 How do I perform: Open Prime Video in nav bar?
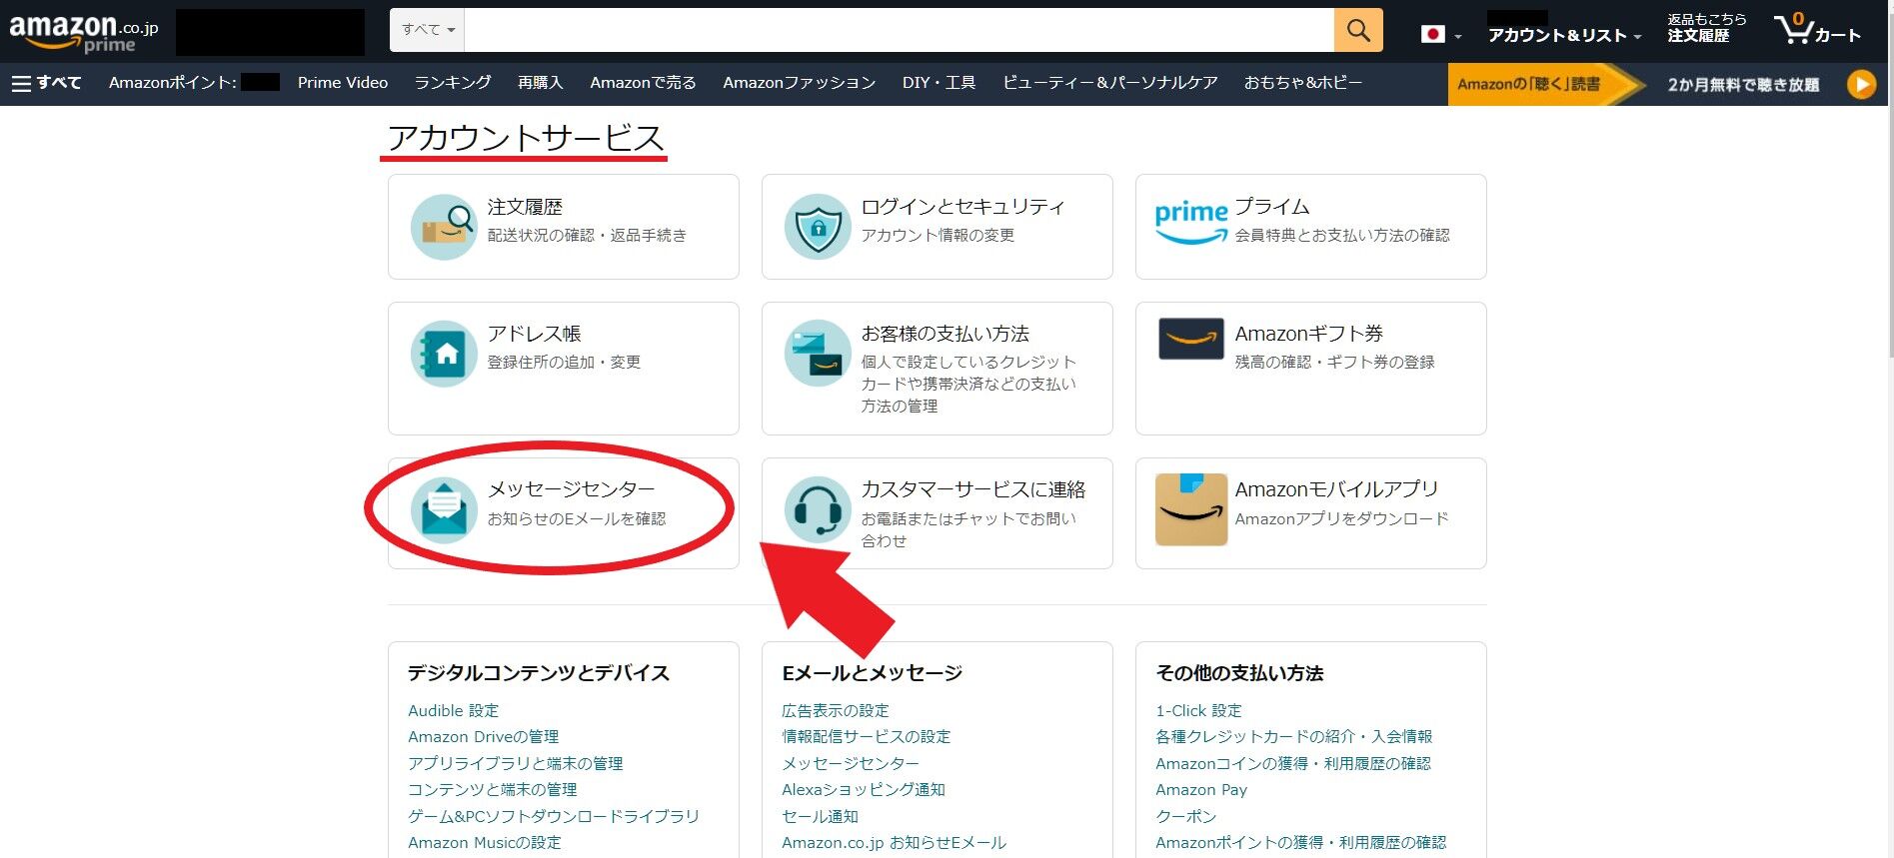pos(343,83)
